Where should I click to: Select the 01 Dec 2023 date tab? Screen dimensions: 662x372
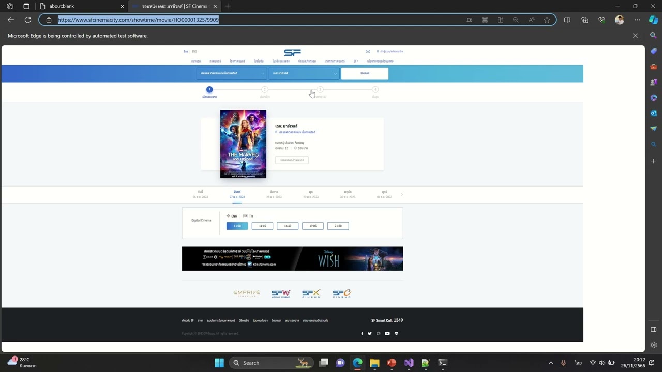tap(384, 194)
